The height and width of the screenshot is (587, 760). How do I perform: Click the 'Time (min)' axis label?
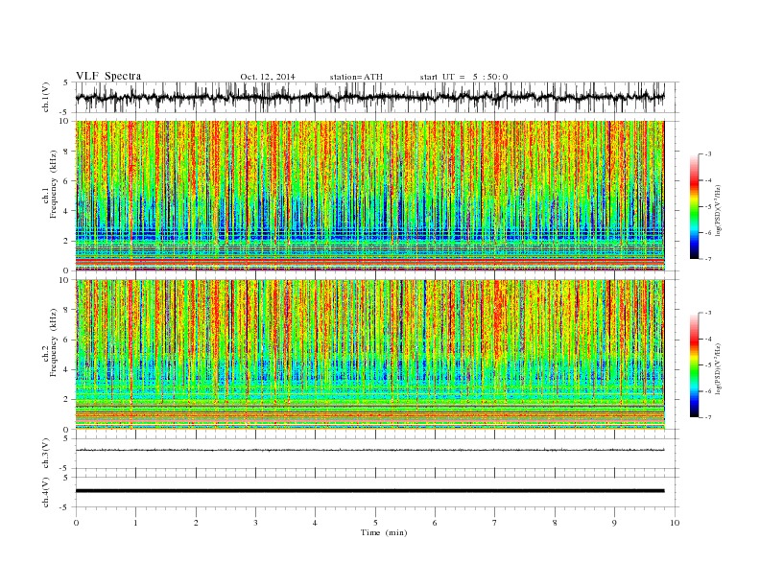coord(384,532)
